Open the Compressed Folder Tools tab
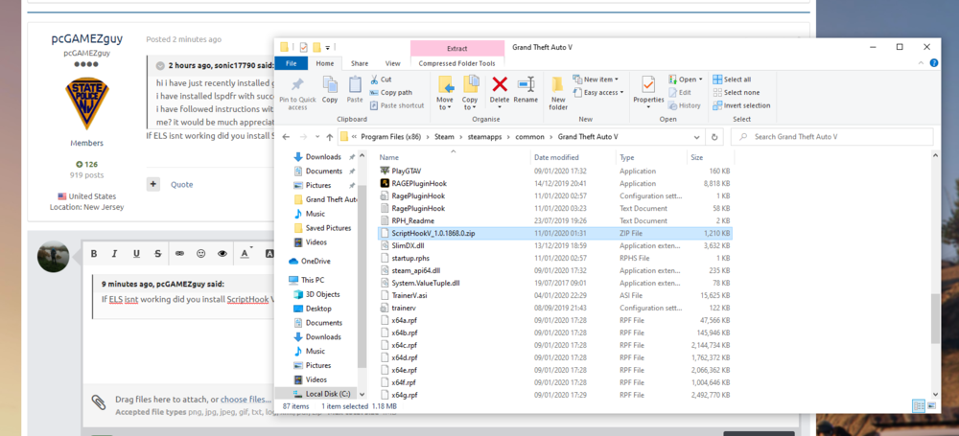 tap(456, 63)
